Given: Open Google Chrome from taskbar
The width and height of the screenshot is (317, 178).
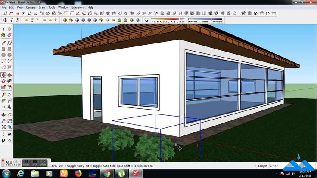Looking at the screenshot, I should click(x=107, y=174).
